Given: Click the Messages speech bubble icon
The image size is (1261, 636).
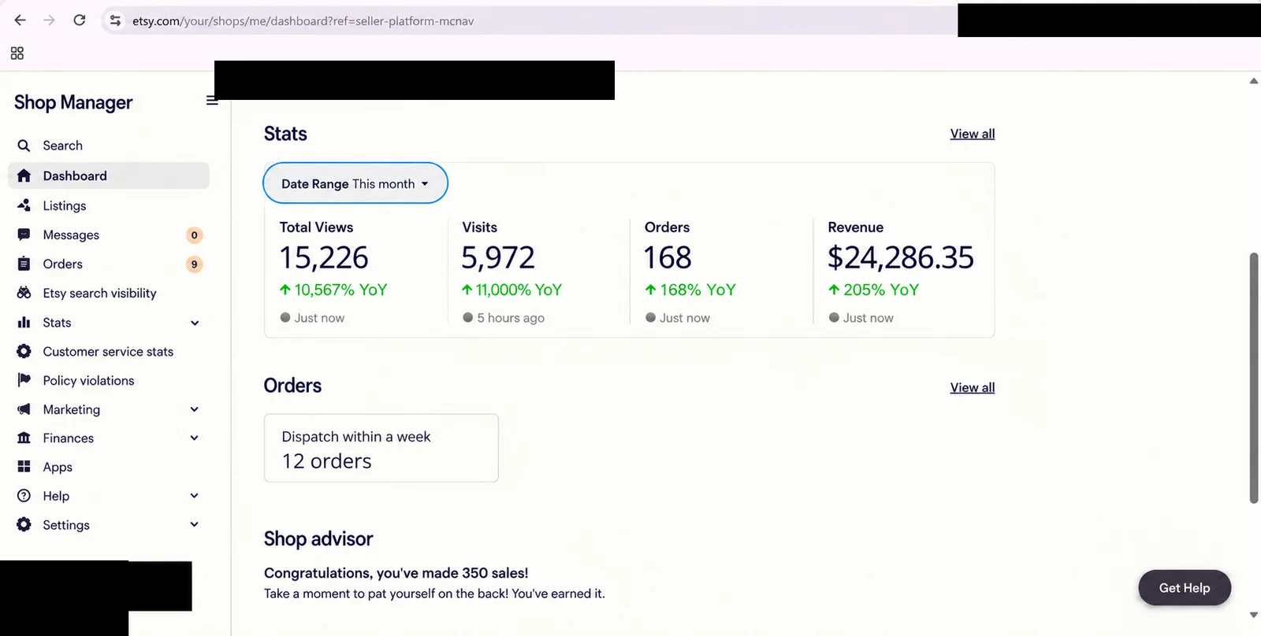Looking at the screenshot, I should click(x=24, y=235).
